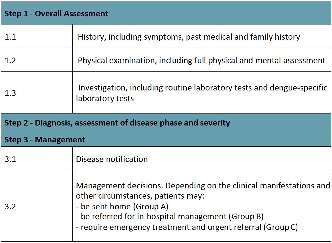
Task: Select the cell numbered 3.2
Action: pos(10,207)
